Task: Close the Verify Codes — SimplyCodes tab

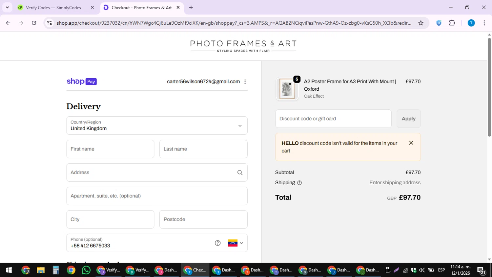Action: coord(92,8)
